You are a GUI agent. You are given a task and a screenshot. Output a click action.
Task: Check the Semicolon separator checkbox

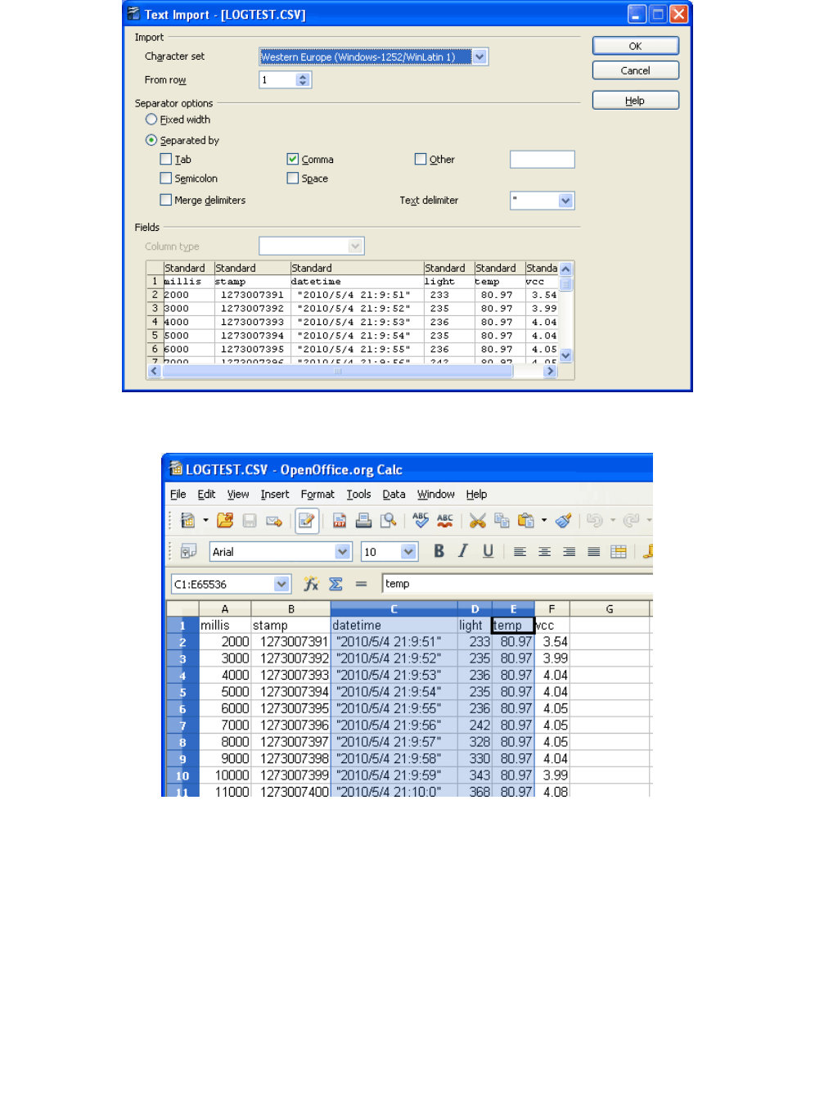click(166, 178)
